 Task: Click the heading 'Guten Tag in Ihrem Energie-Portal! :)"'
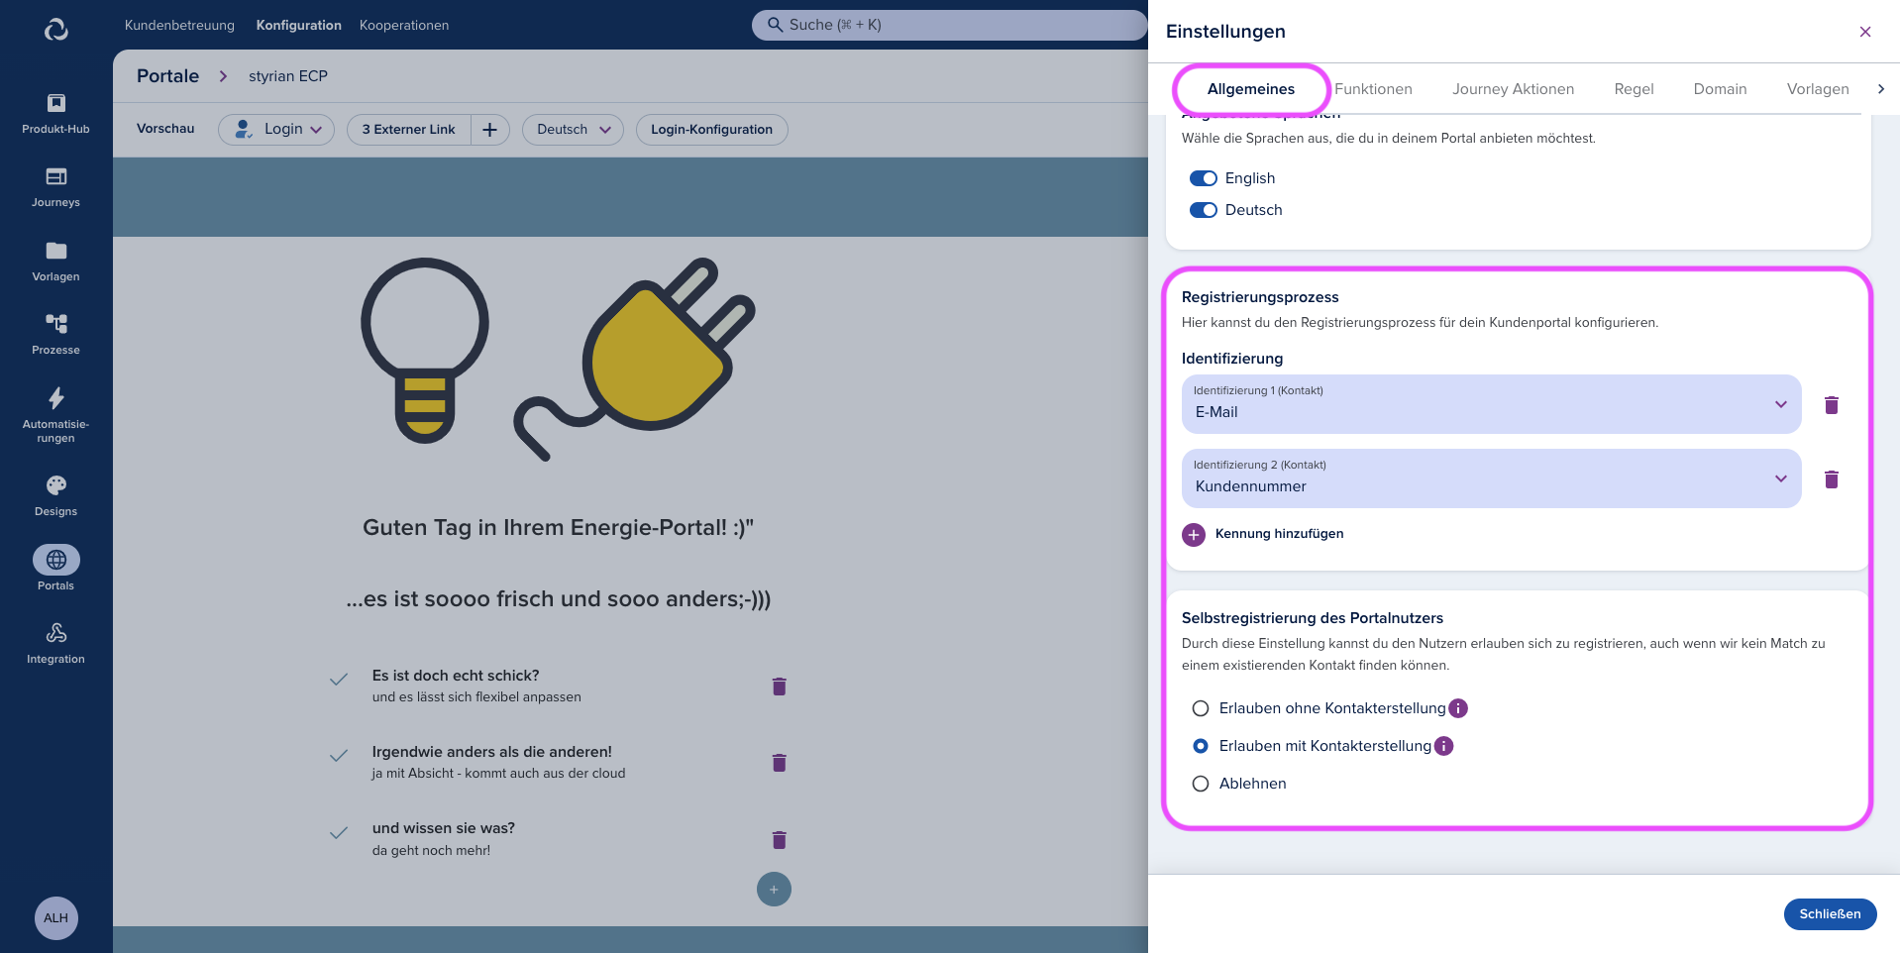pyautogui.click(x=558, y=527)
